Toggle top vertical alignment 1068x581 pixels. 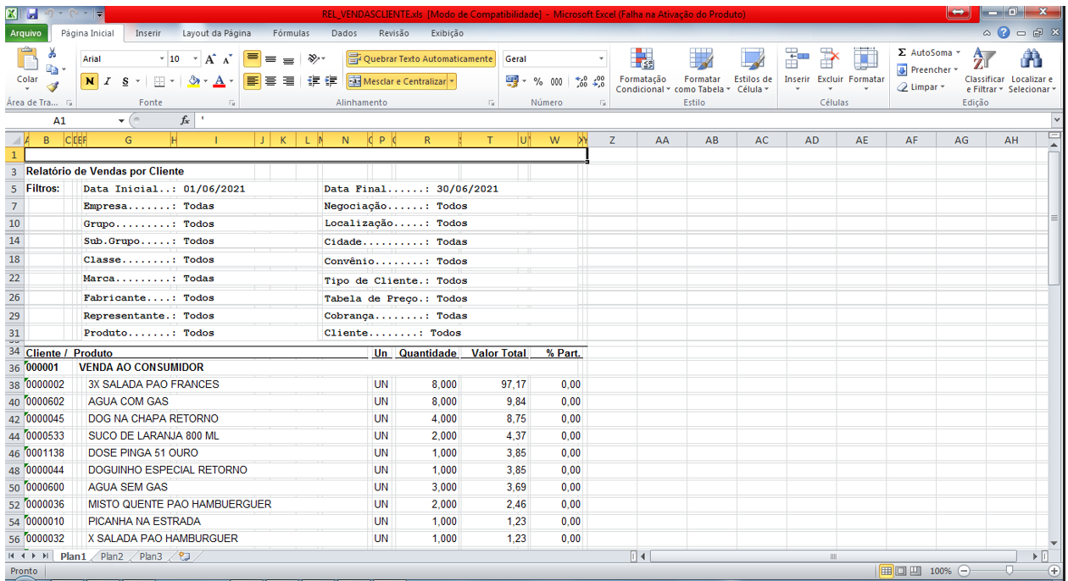click(252, 59)
